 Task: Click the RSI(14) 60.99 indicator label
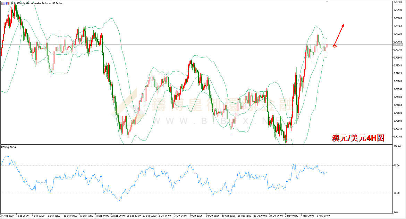point(9,147)
